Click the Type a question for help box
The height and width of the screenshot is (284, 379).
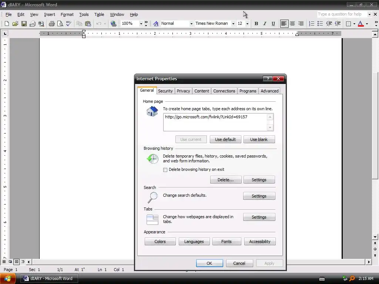[342, 14]
